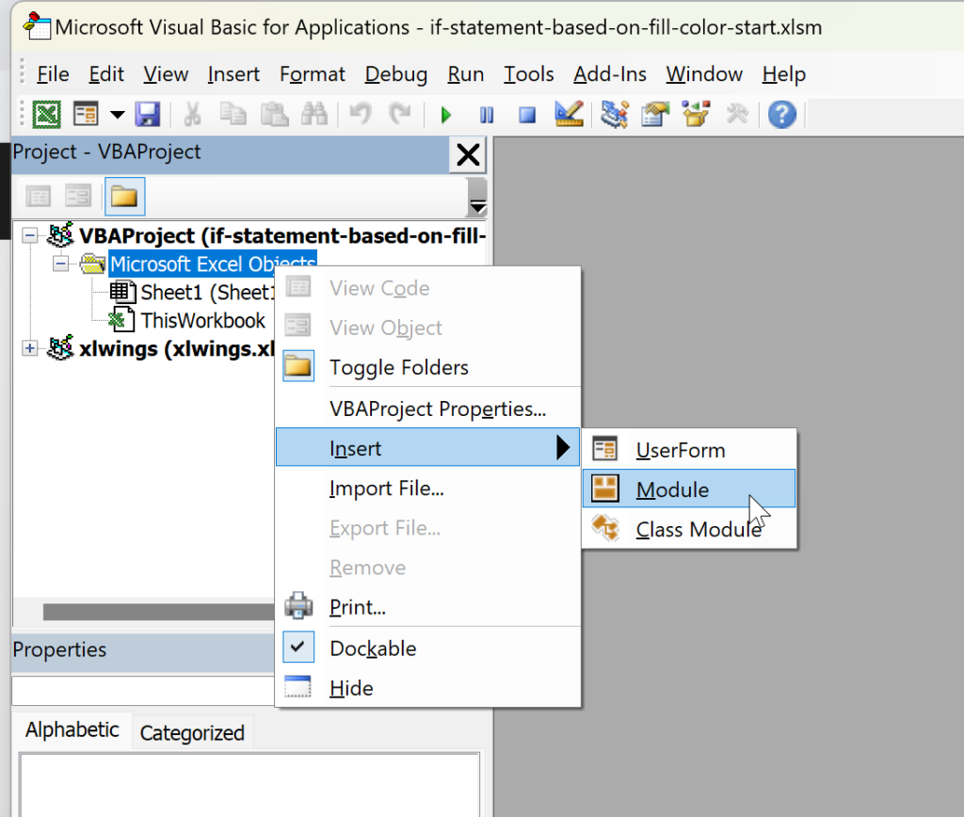964x817 pixels.
Task: Click View Code icon in Project pane
Action: pos(38,197)
